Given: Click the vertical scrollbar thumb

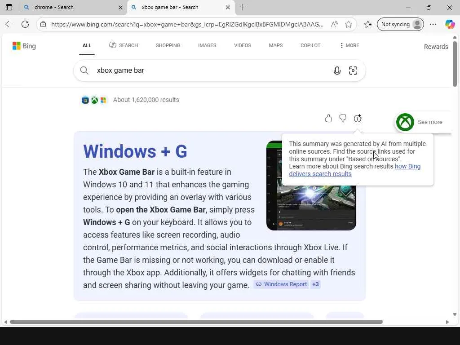Looking at the screenshot, I should tap(455, 64).
